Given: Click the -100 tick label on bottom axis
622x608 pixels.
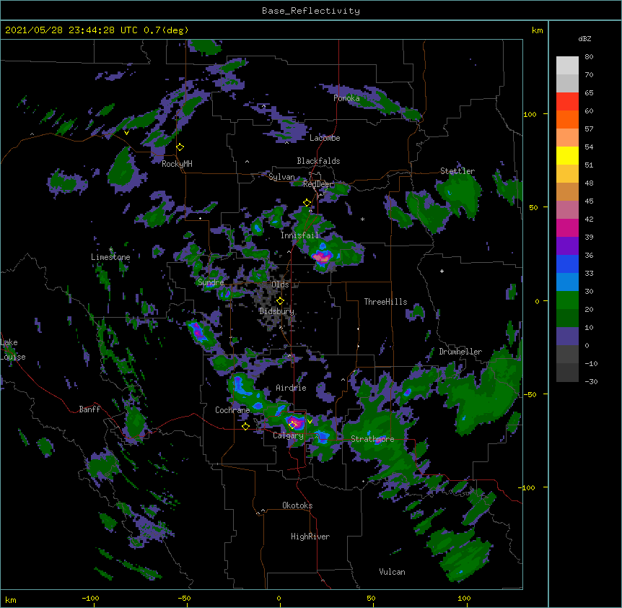Looking at the screenshot, I should tap(90, 598).
